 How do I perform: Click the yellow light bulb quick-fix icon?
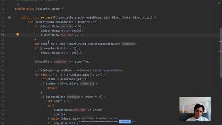[x=17, y=35]
